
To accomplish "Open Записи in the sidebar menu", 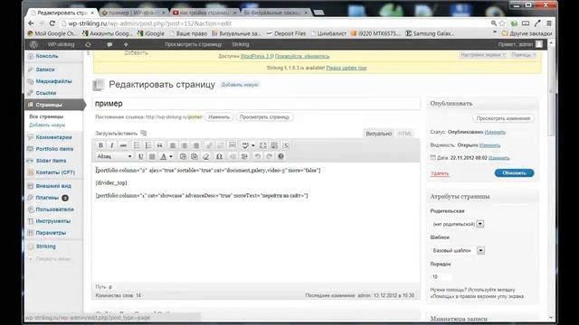I will 45,70.
